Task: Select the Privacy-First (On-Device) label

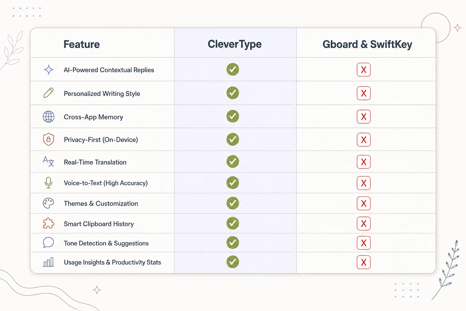Action: pos(101,140)
